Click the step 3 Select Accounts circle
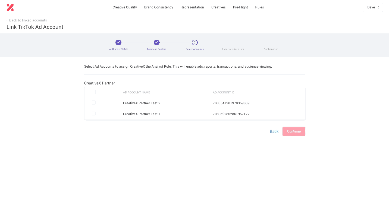 (x=195, y=42)
